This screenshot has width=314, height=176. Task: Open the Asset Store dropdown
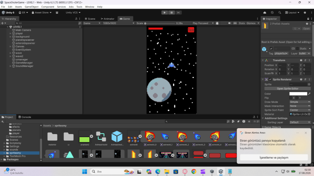coord(41,13)
